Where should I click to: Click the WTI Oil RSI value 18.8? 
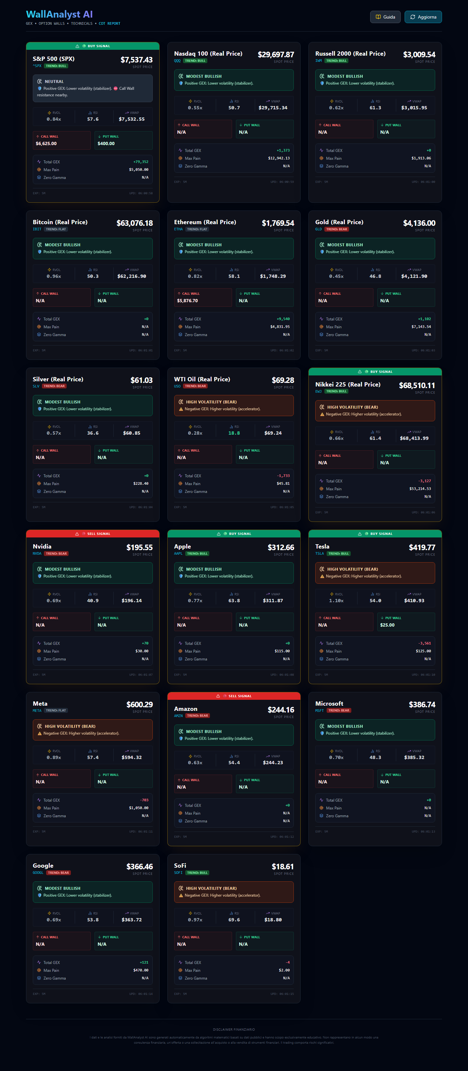[x=234, y=433]
